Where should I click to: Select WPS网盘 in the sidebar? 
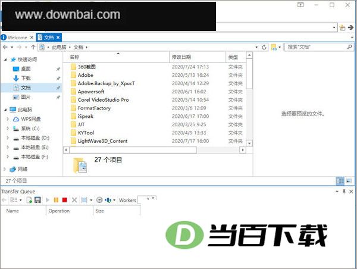[31, 119]
